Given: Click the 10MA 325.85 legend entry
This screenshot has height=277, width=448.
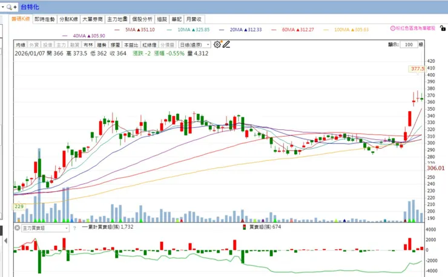Looking at the screenshot, I should 188,30.
